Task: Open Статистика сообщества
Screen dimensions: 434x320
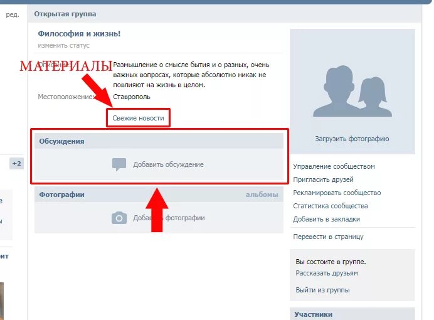Action: click(x=331, y=206)
